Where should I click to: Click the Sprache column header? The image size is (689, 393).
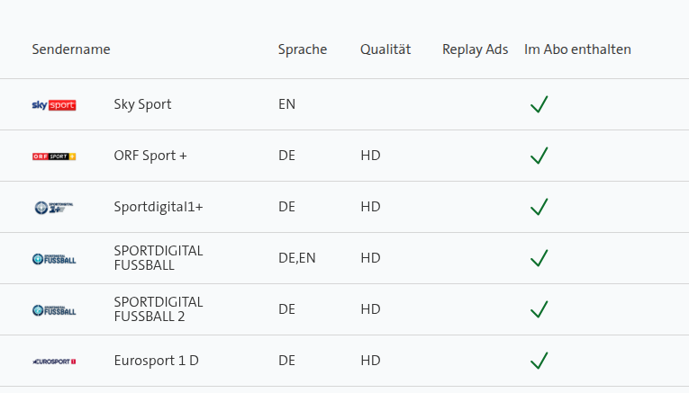[303, 49]
